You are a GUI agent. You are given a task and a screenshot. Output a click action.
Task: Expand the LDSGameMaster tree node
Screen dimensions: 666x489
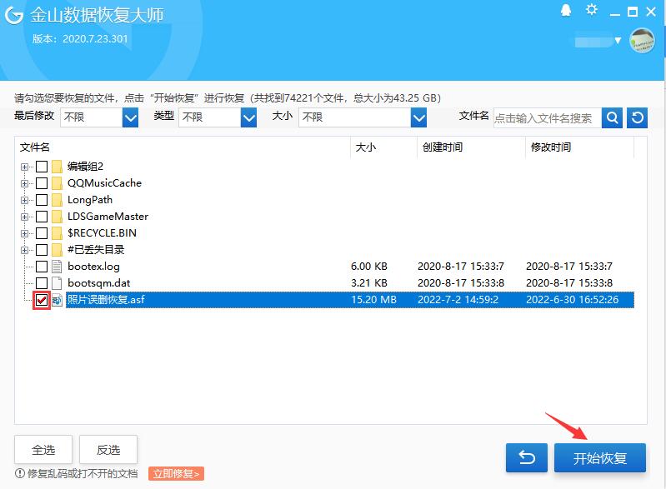pyautogui.click(x=24, y=217)
